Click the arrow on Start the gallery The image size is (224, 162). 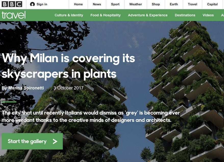coord(55,141)
